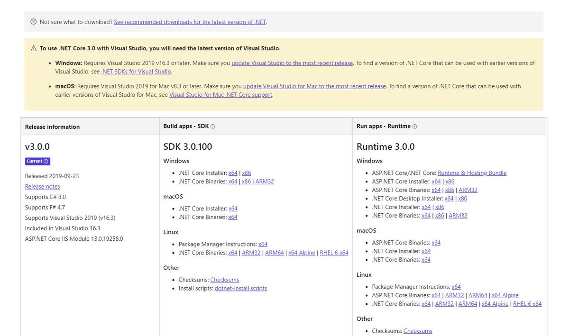Download Runtime Linux ASP.NET Core Binaries ARM64
Image resolution: width=569 pixels, height=336 pixels.
coord(478,295)
